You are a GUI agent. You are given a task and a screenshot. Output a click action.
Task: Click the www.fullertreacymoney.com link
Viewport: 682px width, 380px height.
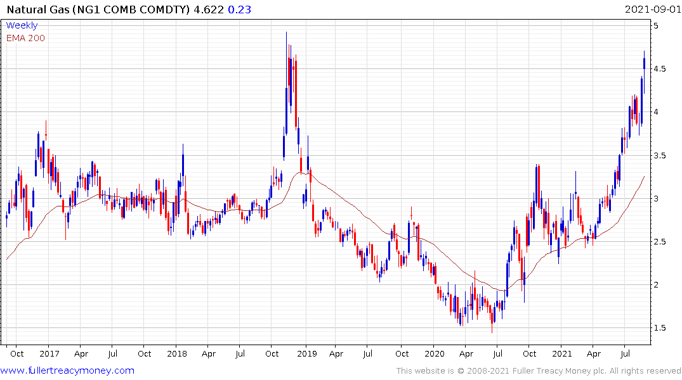67,370
